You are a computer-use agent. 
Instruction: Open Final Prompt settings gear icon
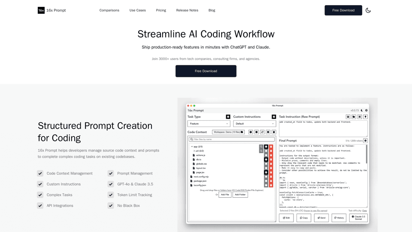[x=366, y=141]
